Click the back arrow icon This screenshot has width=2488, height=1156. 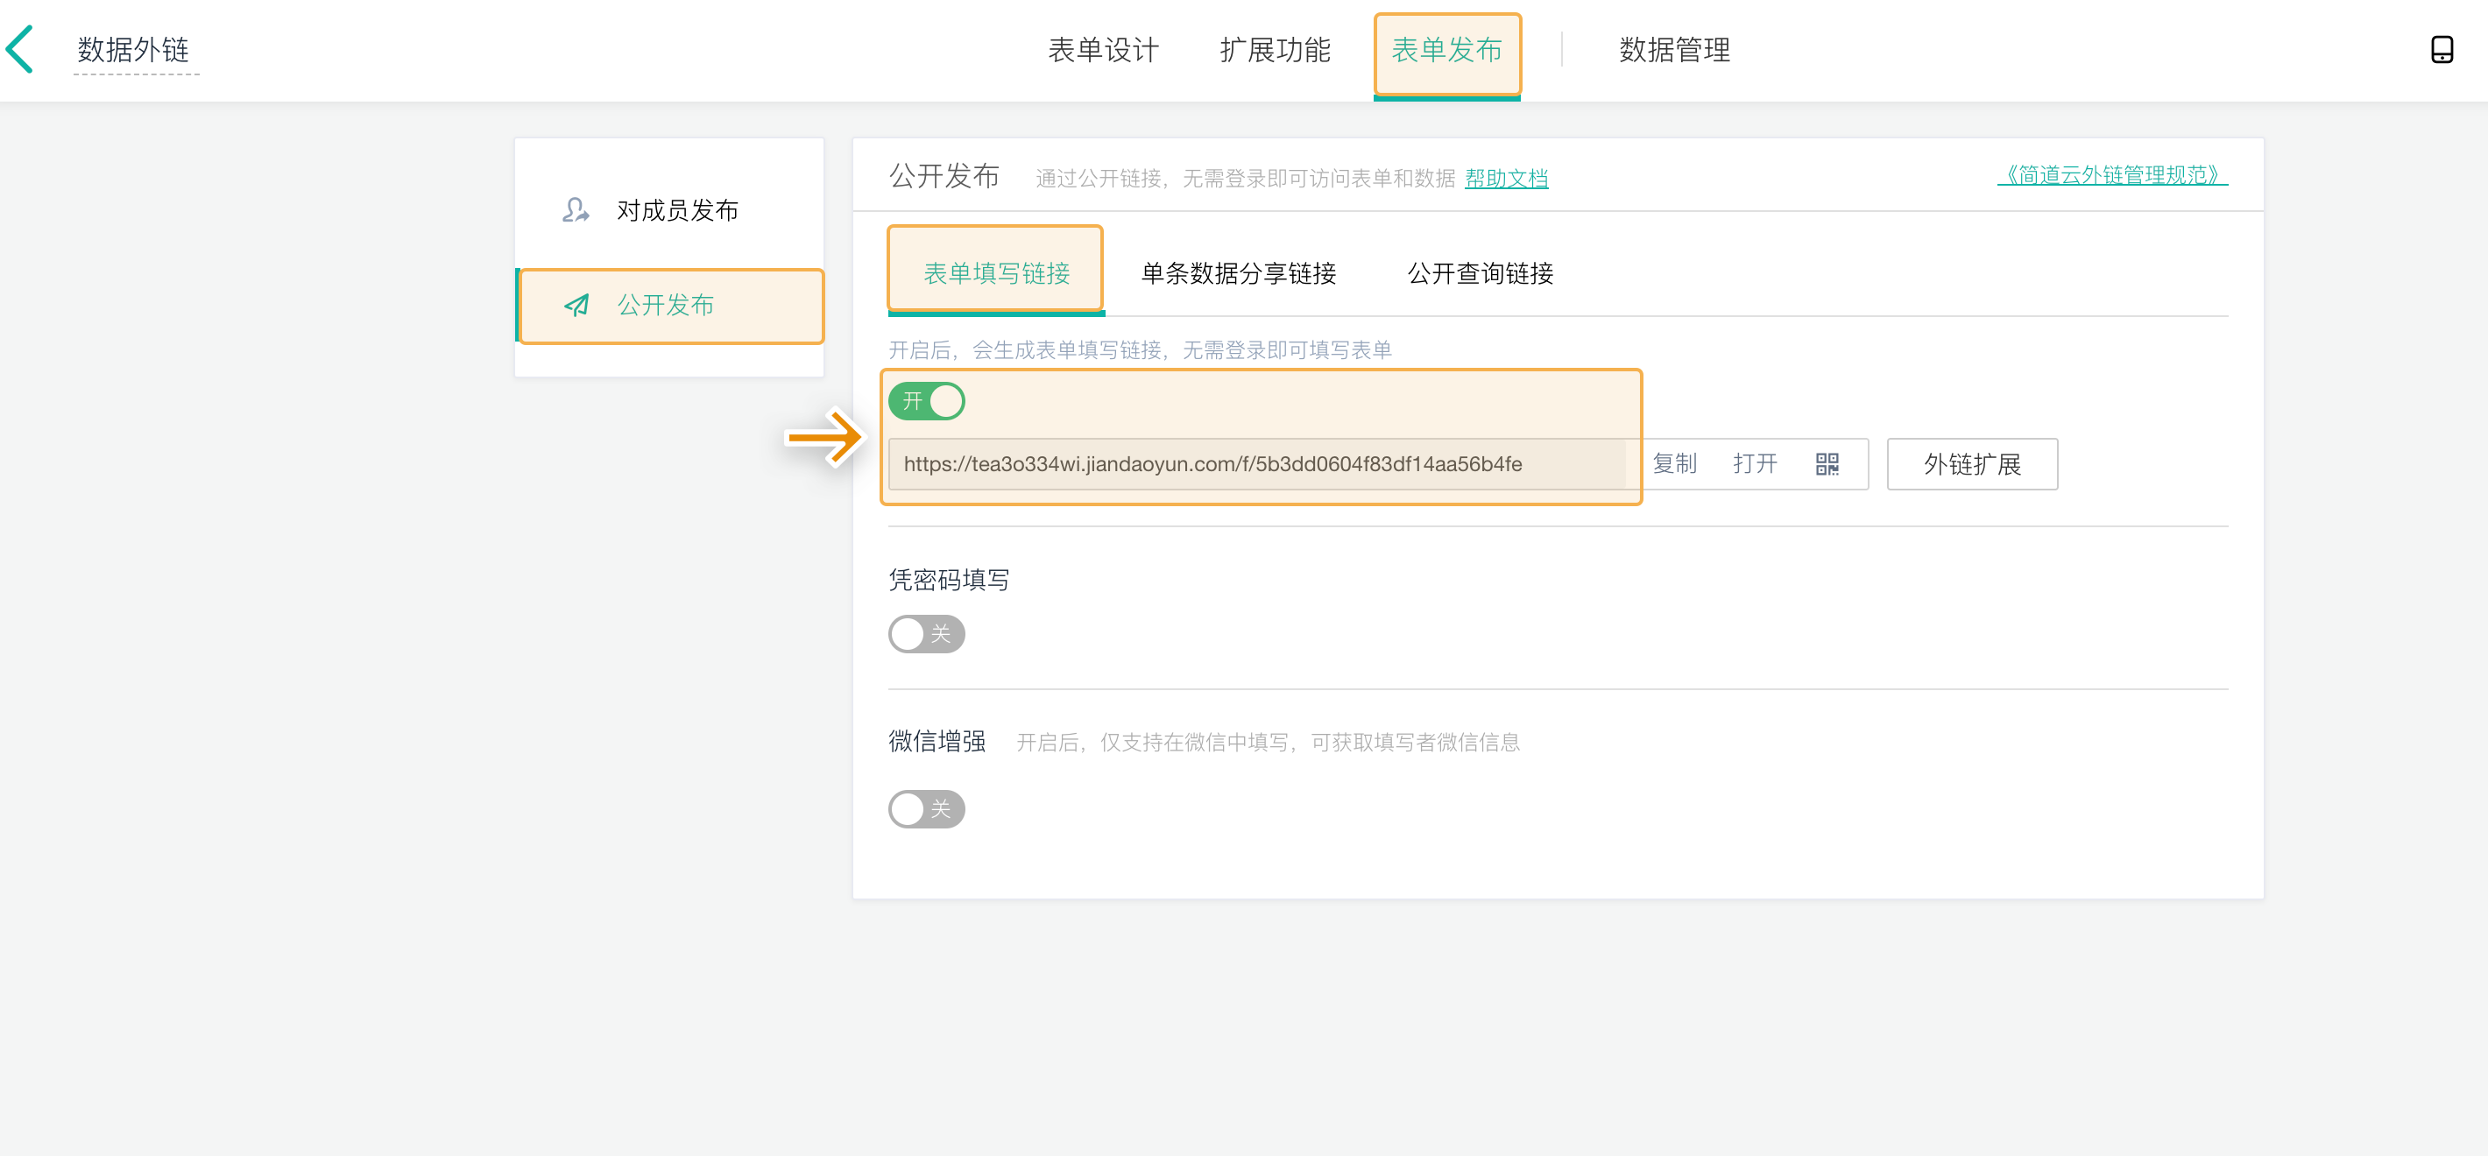21,49
